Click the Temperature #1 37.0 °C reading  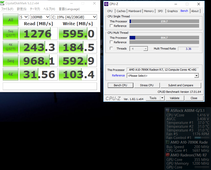pos(188,123)
